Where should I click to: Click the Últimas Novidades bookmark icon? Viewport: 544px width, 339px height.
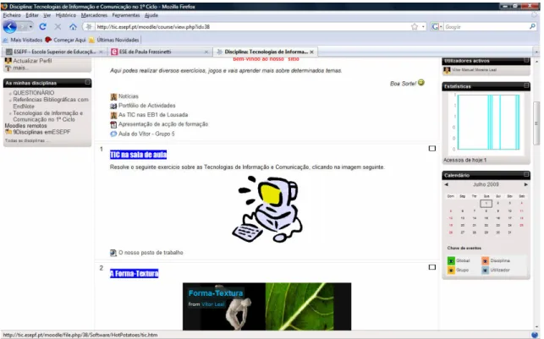91,40
